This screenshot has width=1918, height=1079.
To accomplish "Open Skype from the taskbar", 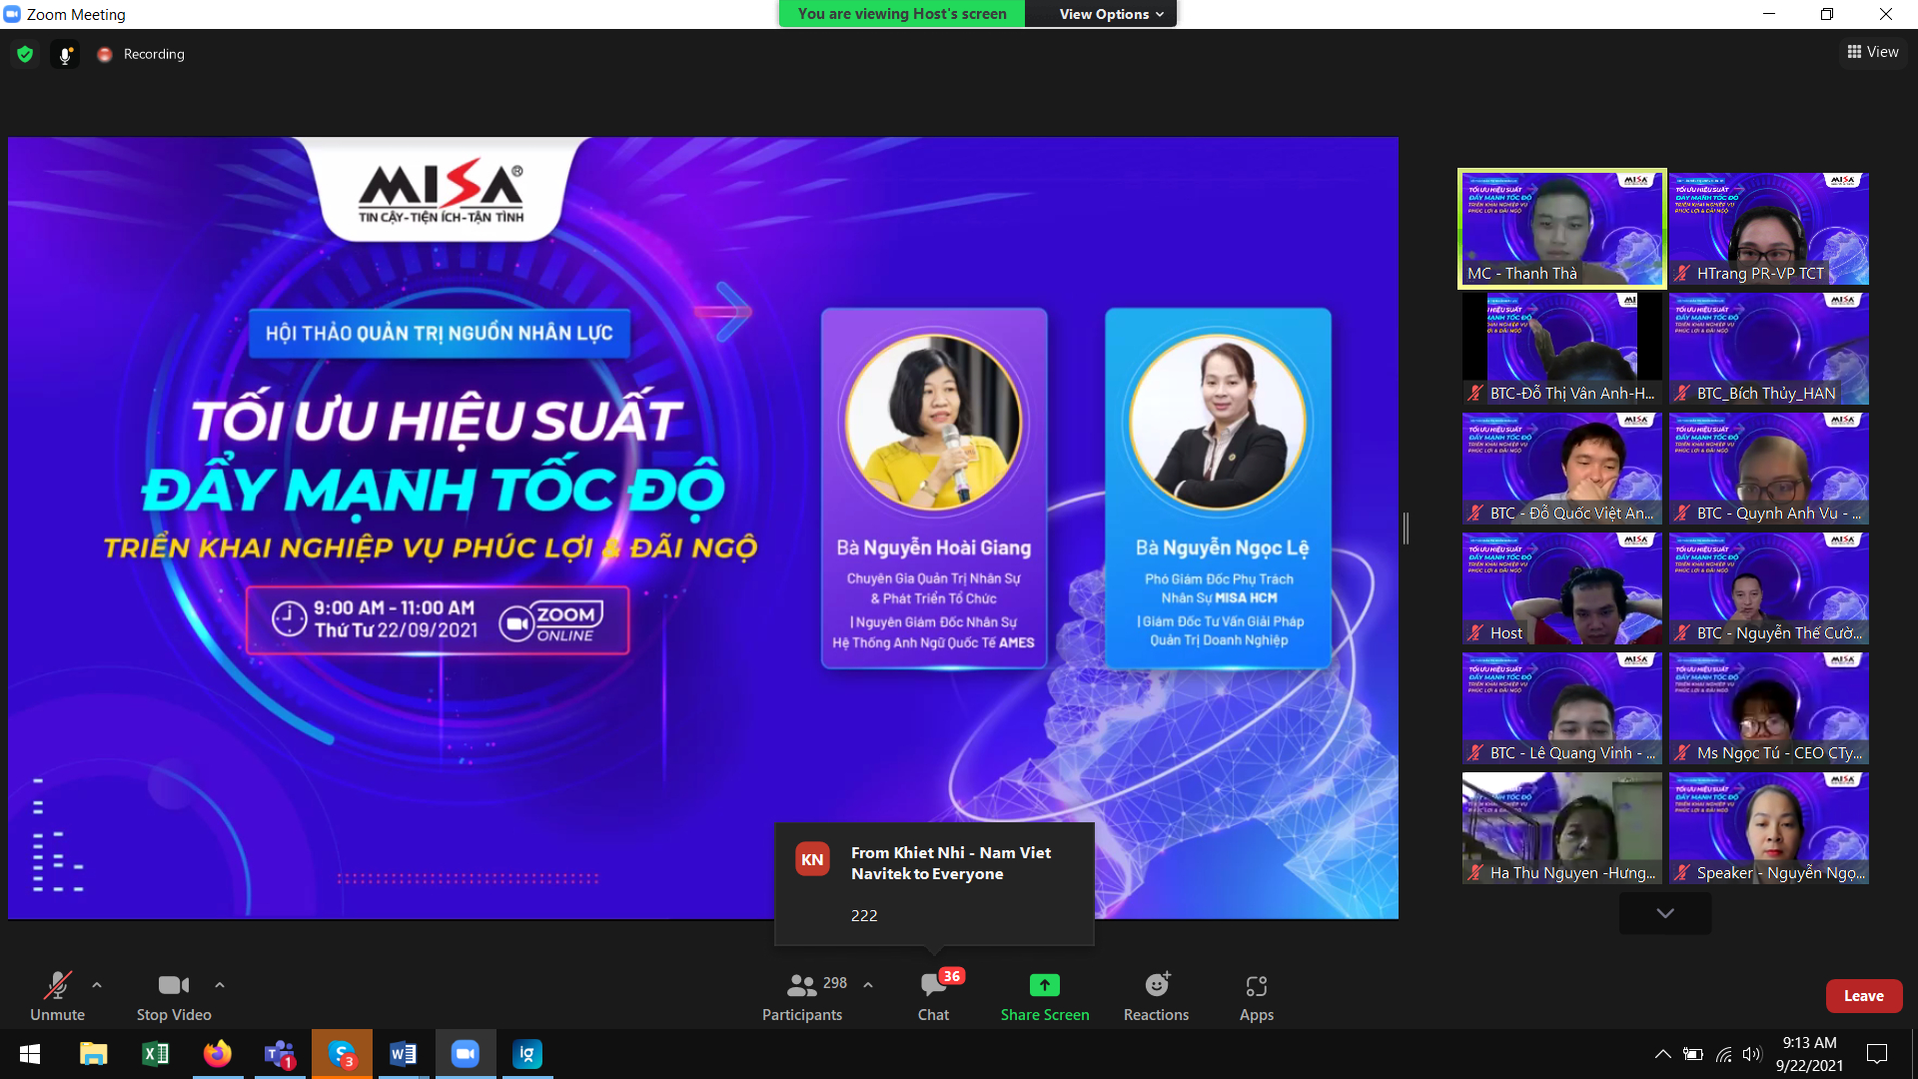I will 342,1054.
